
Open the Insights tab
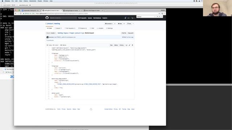click(100, 28)
